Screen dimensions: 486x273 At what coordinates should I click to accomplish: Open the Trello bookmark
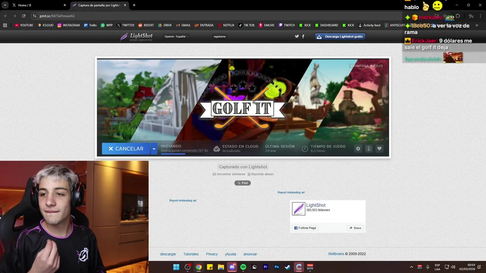pyautogui.click(x=90, y=25)
